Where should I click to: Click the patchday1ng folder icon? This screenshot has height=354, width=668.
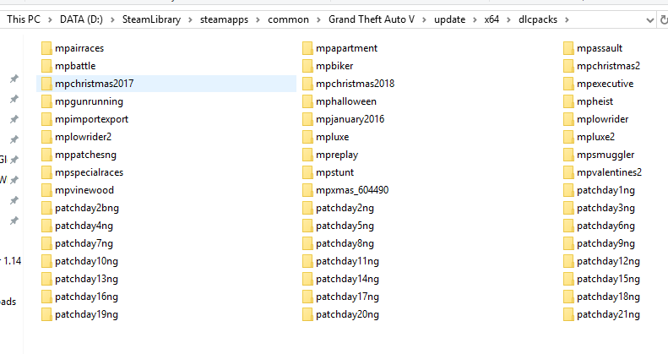click(568, 190)
